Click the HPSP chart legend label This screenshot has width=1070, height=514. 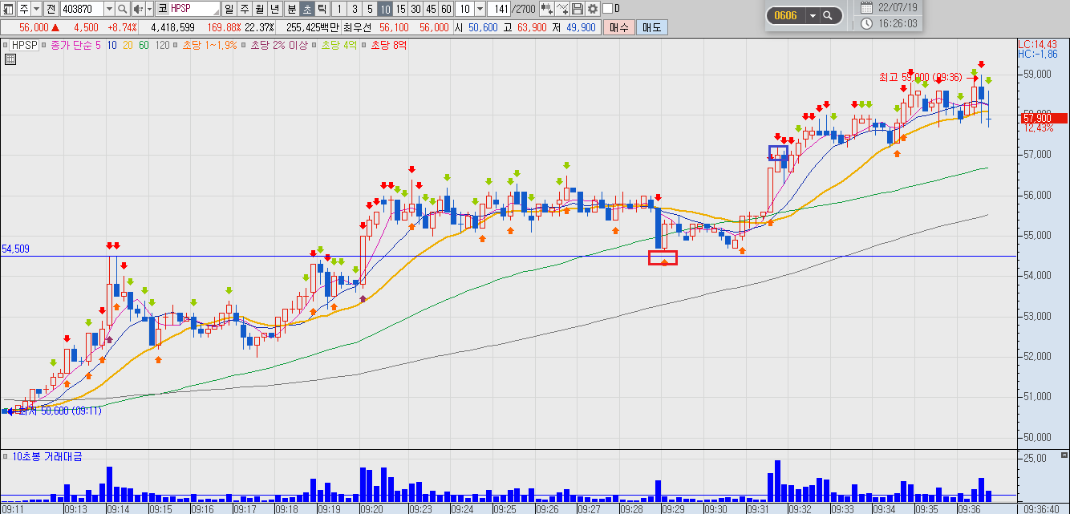coord(24,45)
